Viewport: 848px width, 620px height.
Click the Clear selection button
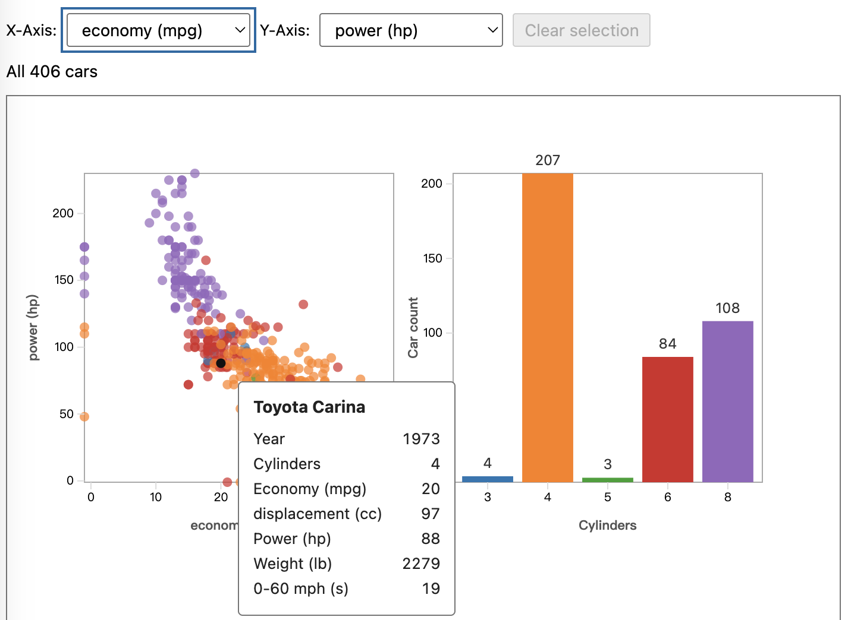[x=581, y=30]
